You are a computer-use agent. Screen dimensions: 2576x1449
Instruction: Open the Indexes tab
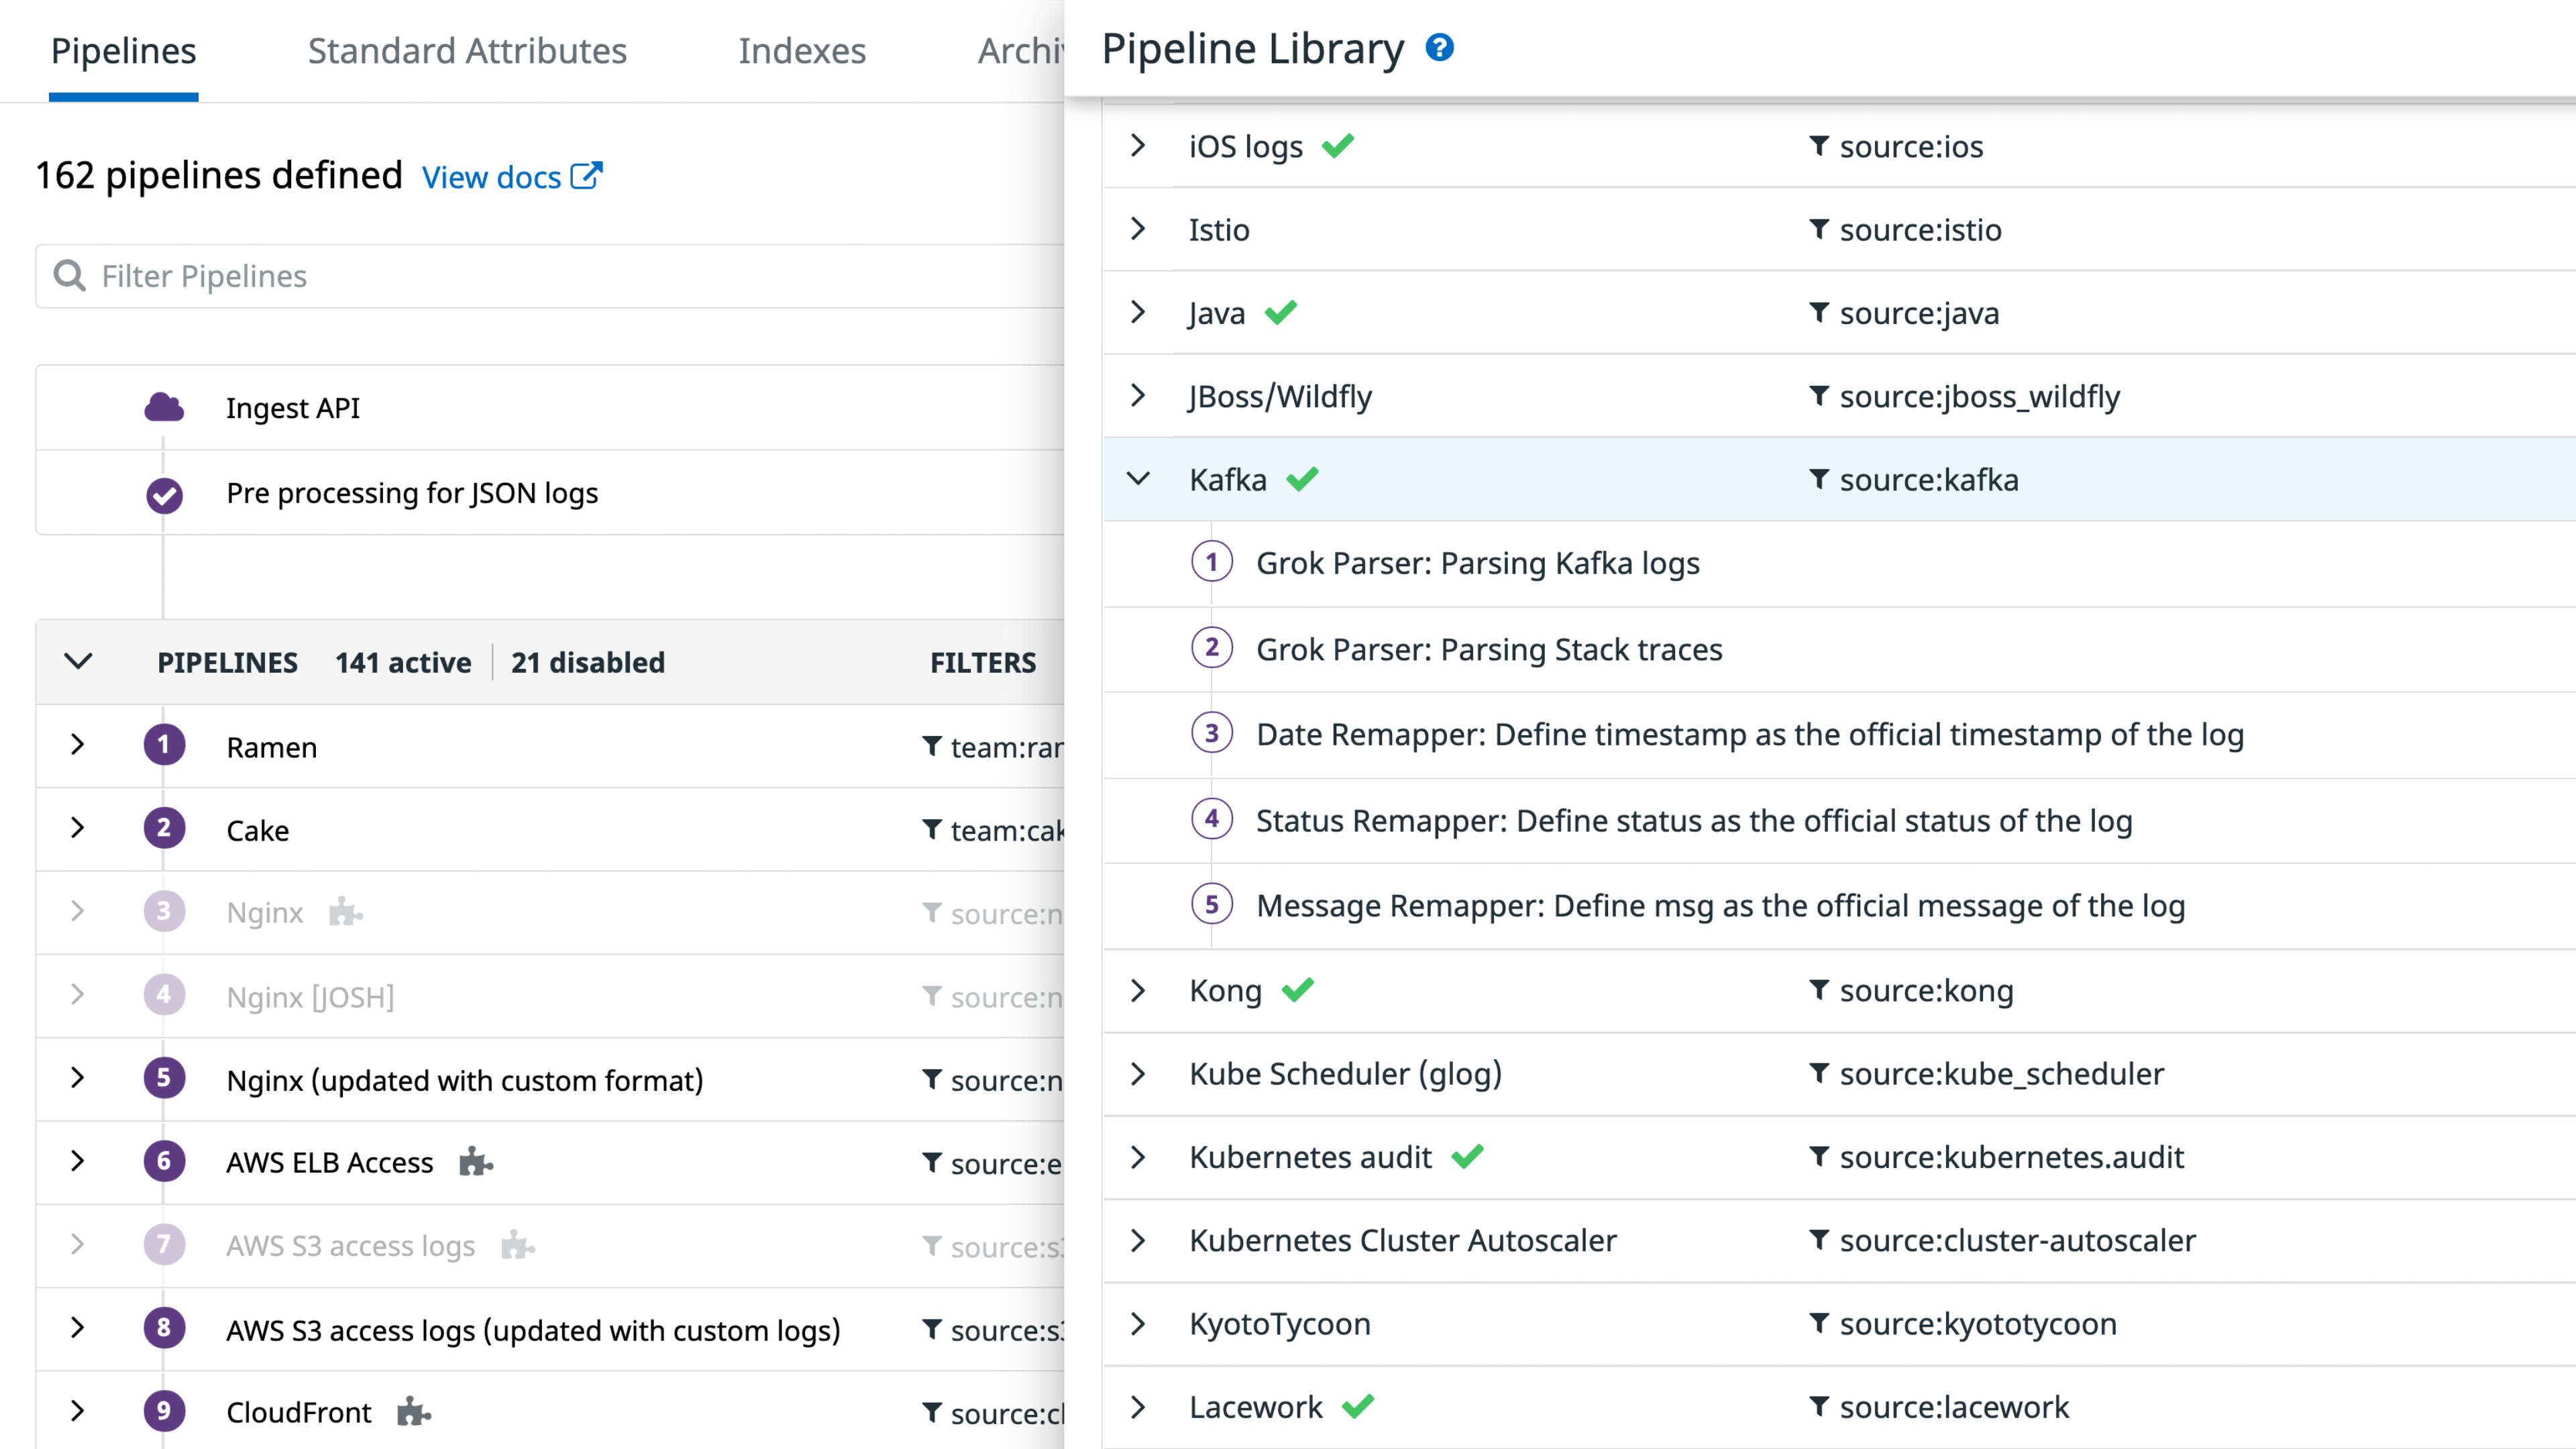801,51
